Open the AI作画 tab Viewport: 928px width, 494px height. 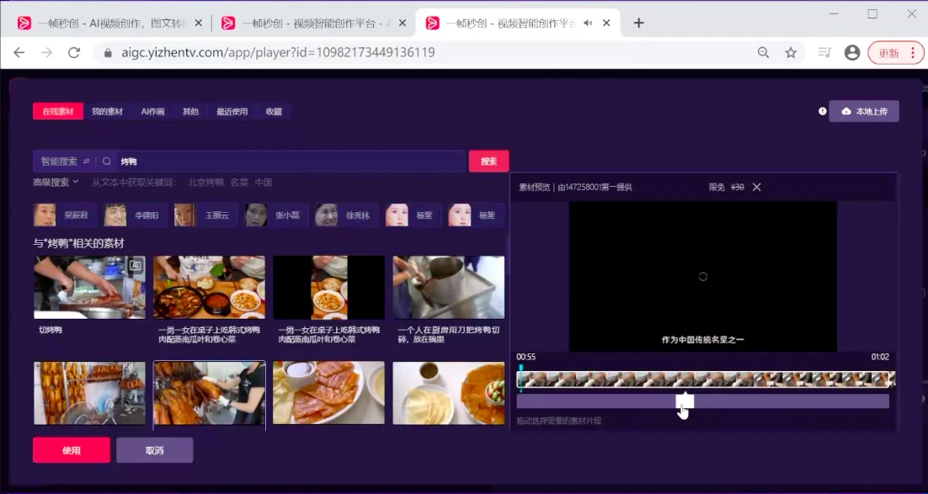click(152, 111)
